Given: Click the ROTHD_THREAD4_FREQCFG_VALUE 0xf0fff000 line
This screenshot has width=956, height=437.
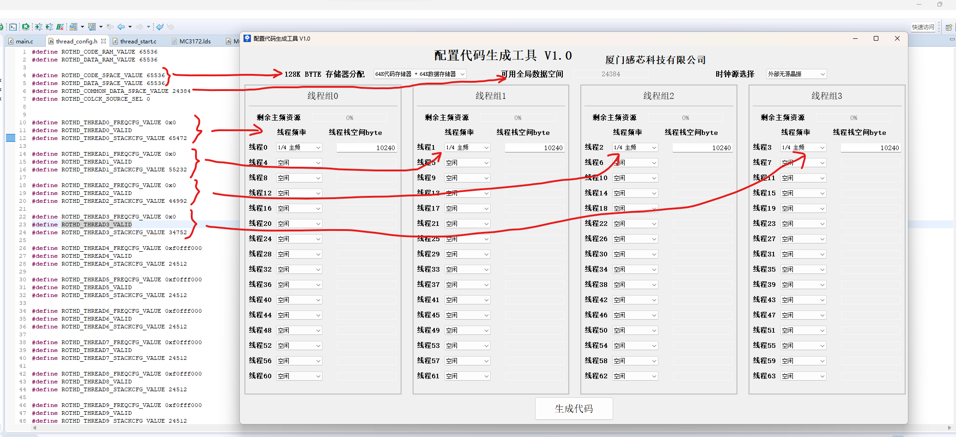Looking at the screenshot, I should tap(117, 248).
